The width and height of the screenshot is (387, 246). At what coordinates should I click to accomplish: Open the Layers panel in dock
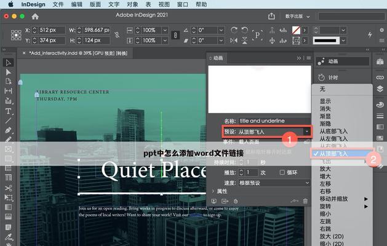pos(380,89)
